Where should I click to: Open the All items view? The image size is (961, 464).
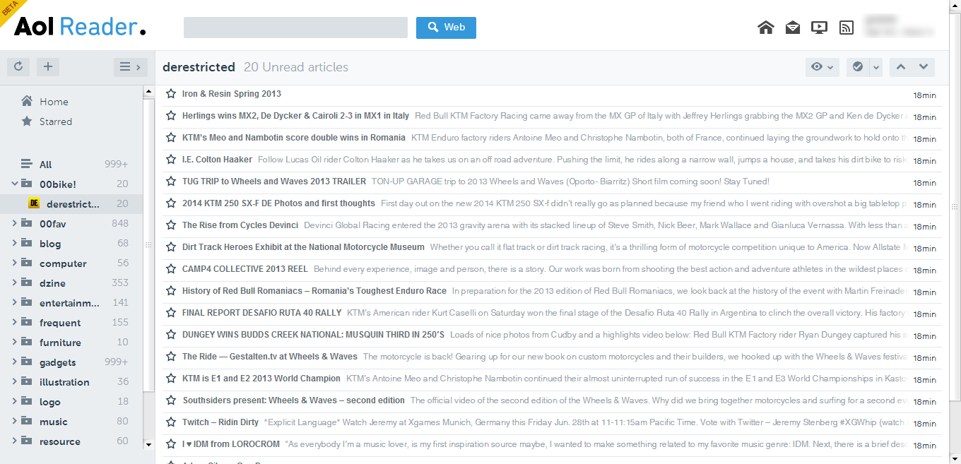45,164
